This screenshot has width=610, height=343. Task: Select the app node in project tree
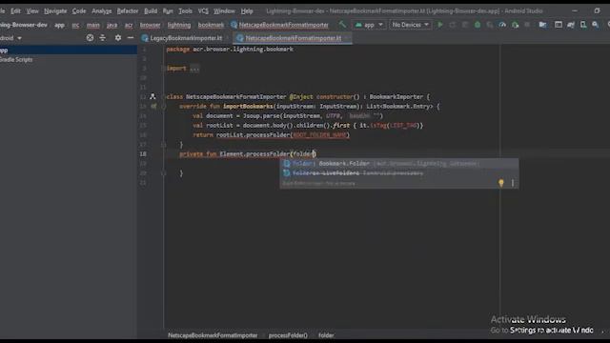click(69, 50)
